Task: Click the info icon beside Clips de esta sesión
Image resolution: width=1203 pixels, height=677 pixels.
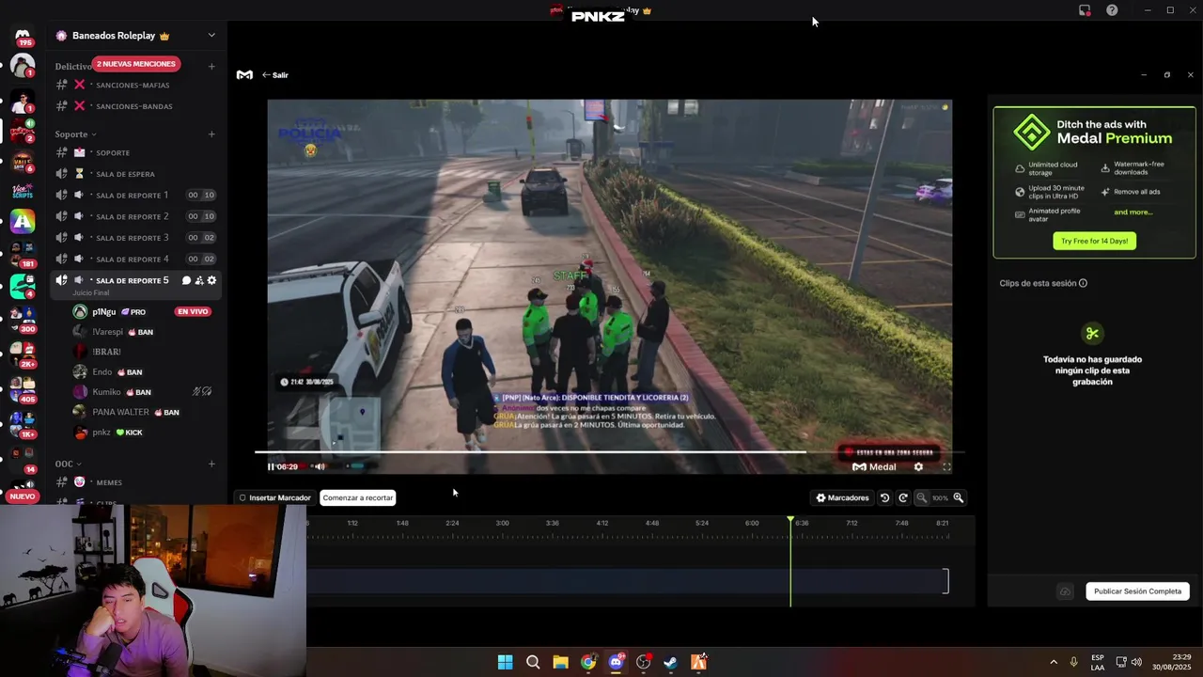Action: point(1083,283)
